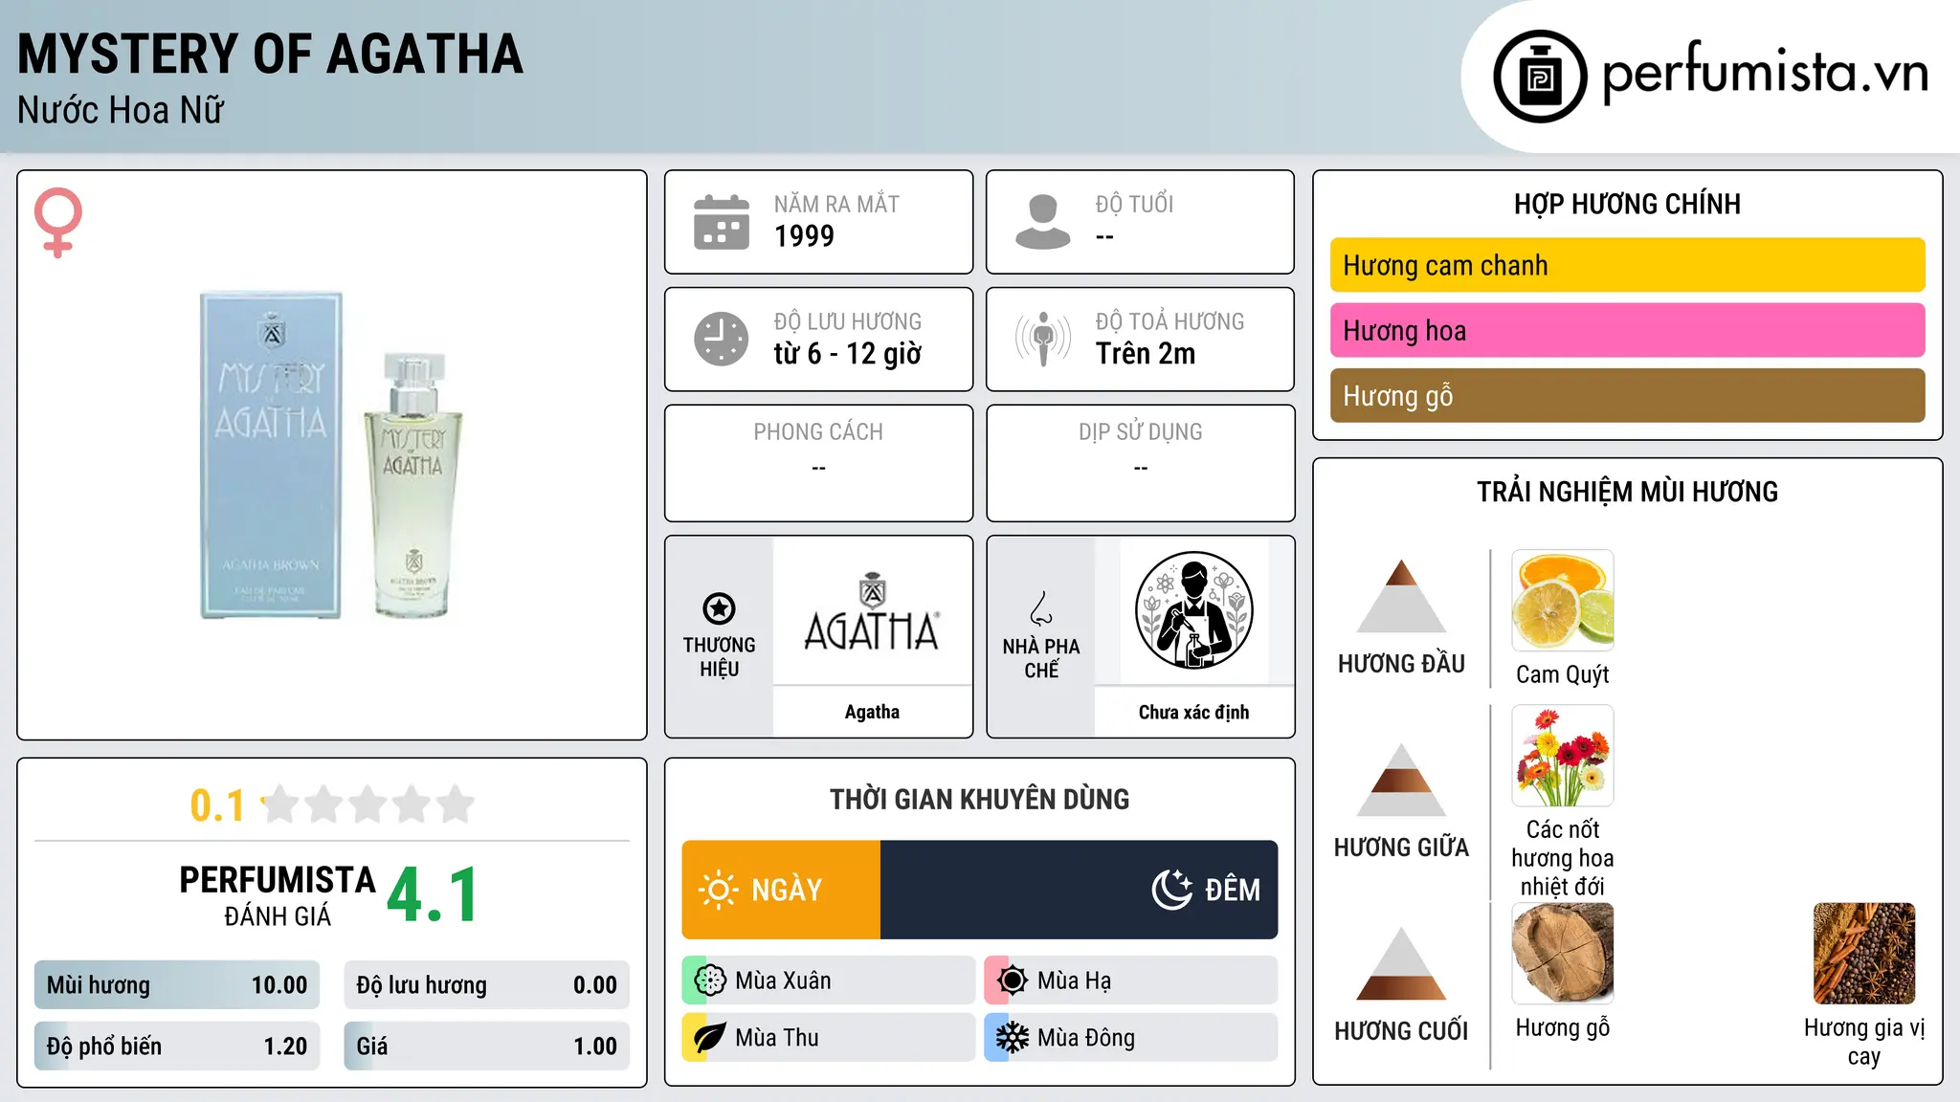Screen dimensions: 1960x1102
Task: Click the five-star rating row
Action: coord(367,804)
